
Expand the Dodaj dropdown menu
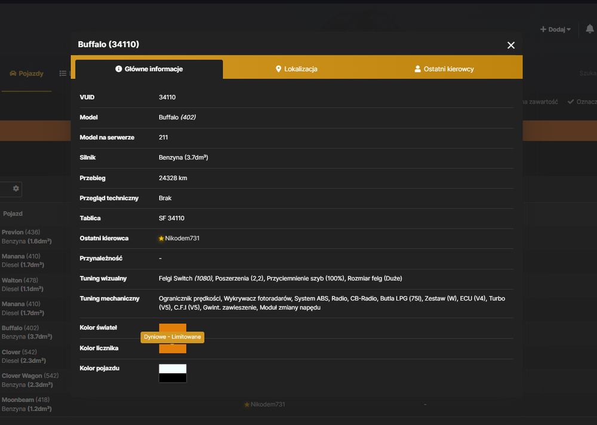pyautogui.click(x=555, y=29)
